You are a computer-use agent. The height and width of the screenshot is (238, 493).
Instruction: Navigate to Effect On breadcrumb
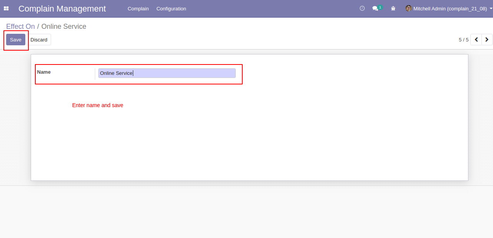(20, 26)
